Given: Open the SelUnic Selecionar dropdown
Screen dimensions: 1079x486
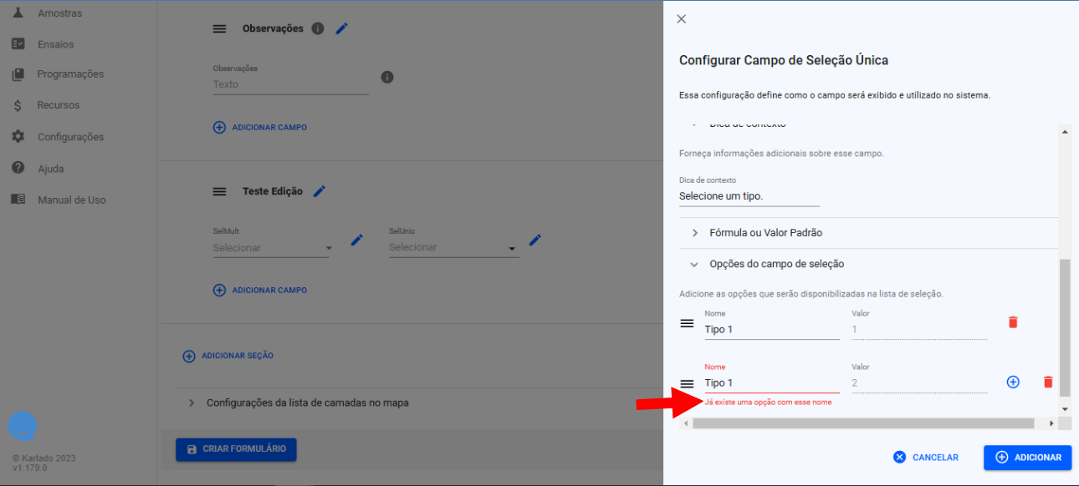Looking at the screenshot, I should [453, 248].
